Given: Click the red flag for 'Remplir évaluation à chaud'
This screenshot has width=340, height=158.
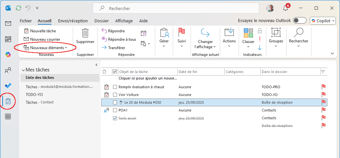Looking at the screenshot, I should pos(323,87).
